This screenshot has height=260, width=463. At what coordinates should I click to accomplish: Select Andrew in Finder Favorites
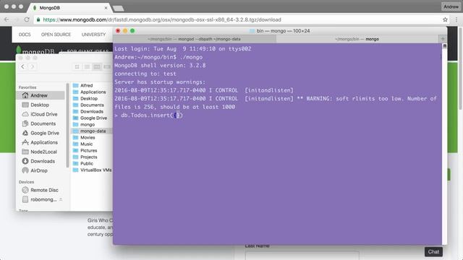(41, 95)
